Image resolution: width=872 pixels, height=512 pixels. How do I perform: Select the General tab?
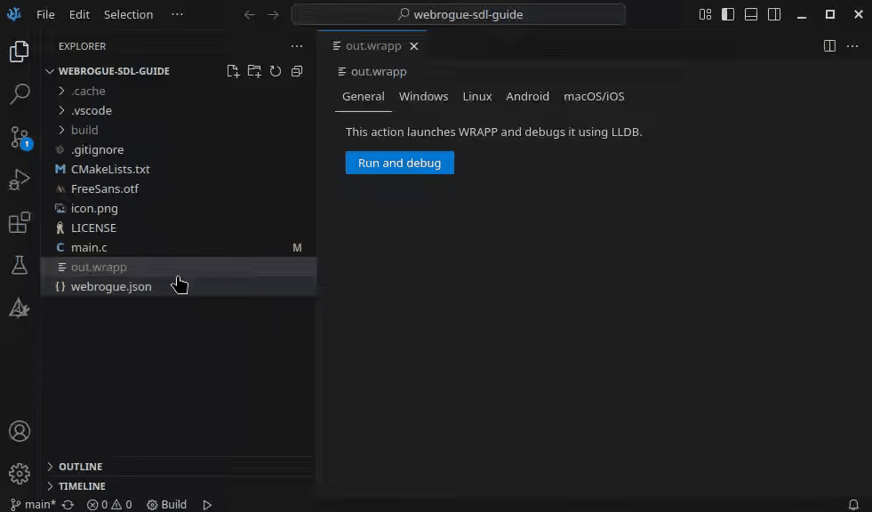click(x=364, y=96)
